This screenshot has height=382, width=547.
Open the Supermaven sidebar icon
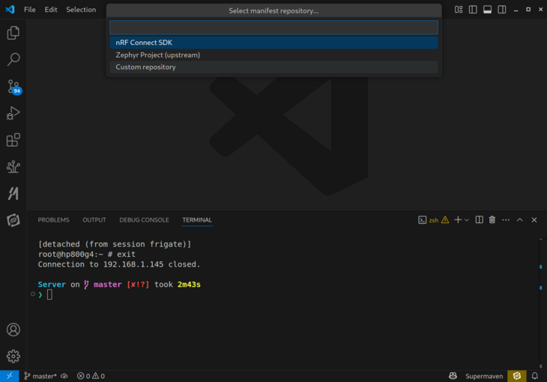click(x=13, y=193)
